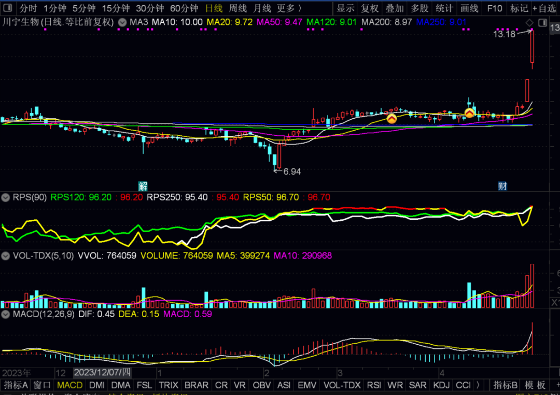Expand 更多 periods menu

(289, 8)
